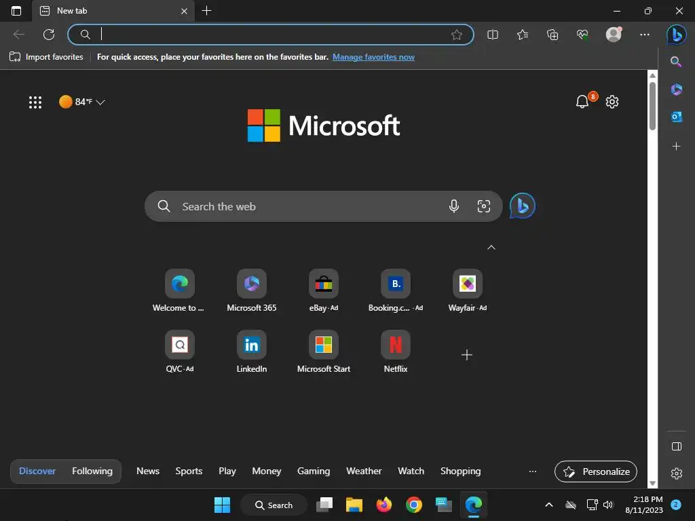Focus the browser address bar
This screenshot has width=695, height=521.
pos(270,35)
